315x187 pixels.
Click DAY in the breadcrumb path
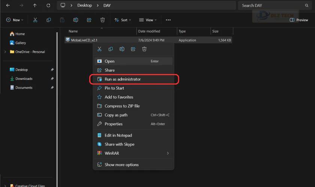(x=107, y=5)
